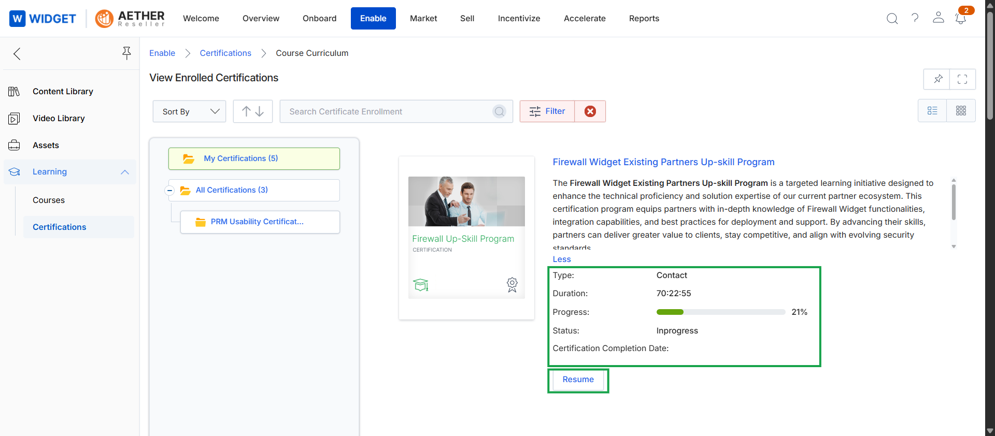The width and height of the screenshot is (995, 436).
Task: Select My Certifications (5) folder
Action: [254, 159]
